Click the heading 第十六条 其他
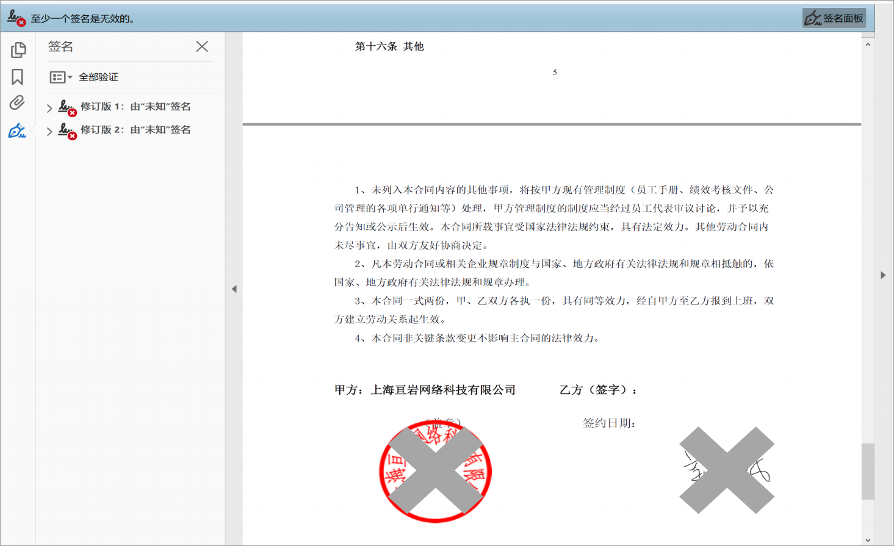Viewport: 894px width, 546px height. coord(389,46)
